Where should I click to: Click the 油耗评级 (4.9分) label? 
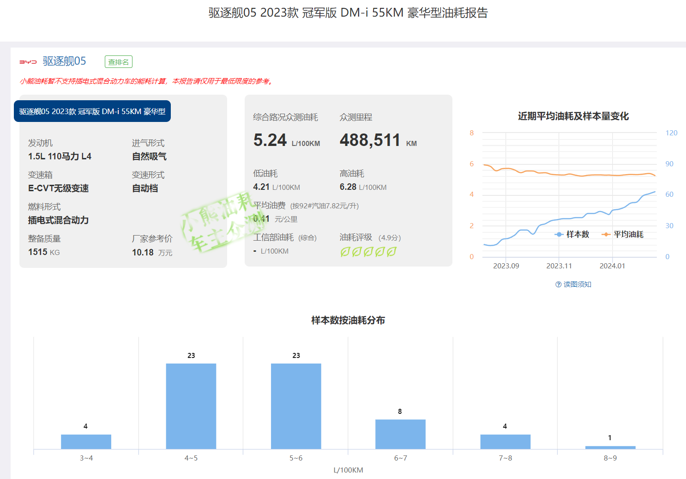[x=370, y=237]
